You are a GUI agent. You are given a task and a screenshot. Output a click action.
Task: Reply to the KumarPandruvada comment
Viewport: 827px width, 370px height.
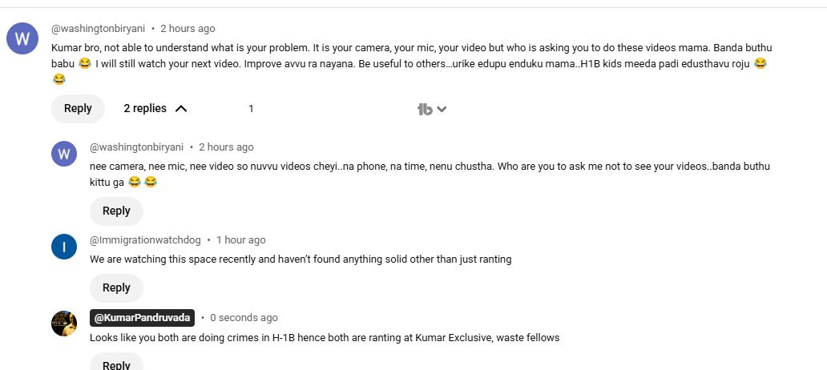click(116, 364)
